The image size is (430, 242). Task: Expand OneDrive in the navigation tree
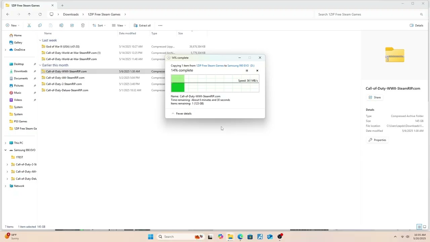click(x=5, y=50)
